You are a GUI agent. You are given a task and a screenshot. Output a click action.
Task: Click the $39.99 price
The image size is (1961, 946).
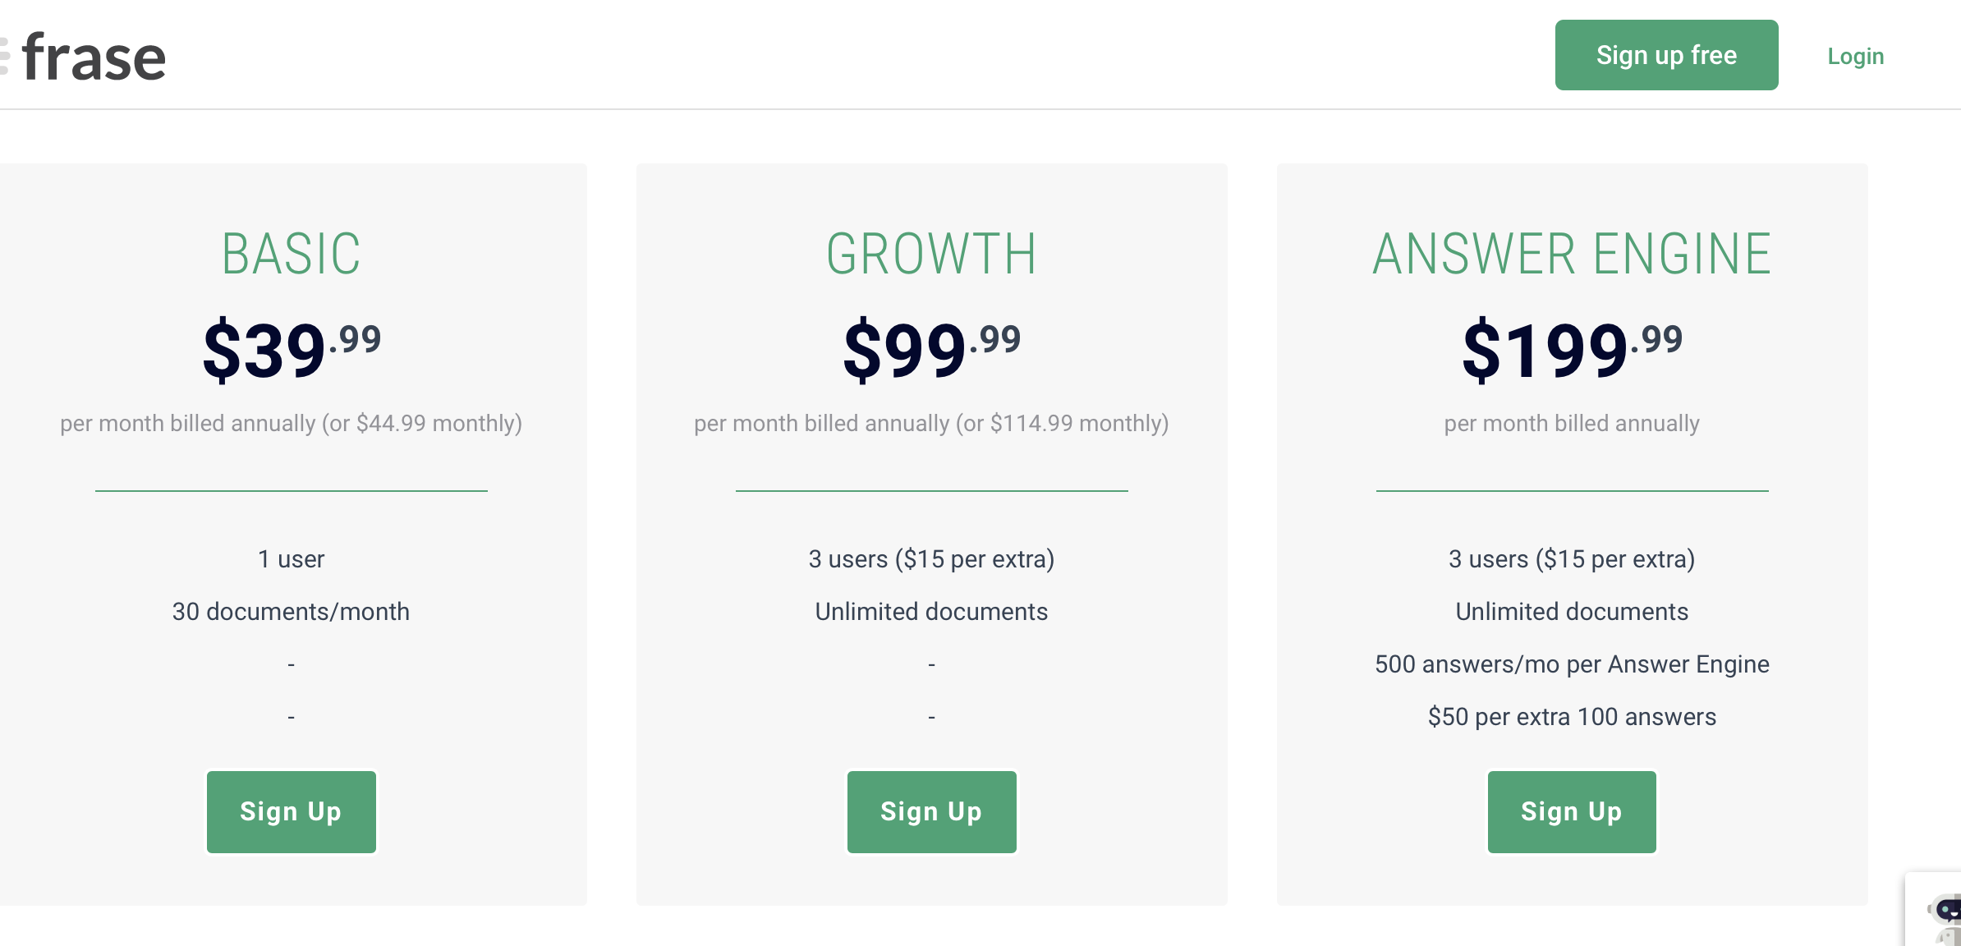coord(292,350)
